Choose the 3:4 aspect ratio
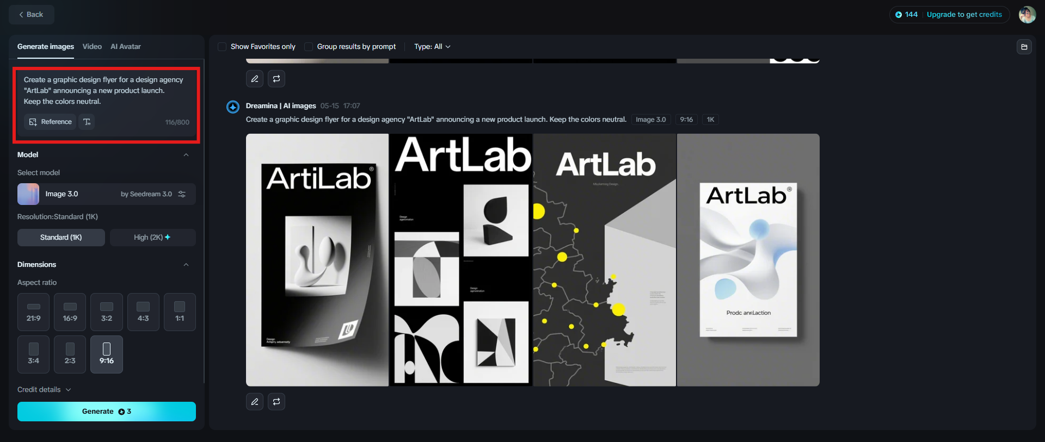1045x442 pixels. click(x=34, y=354)
